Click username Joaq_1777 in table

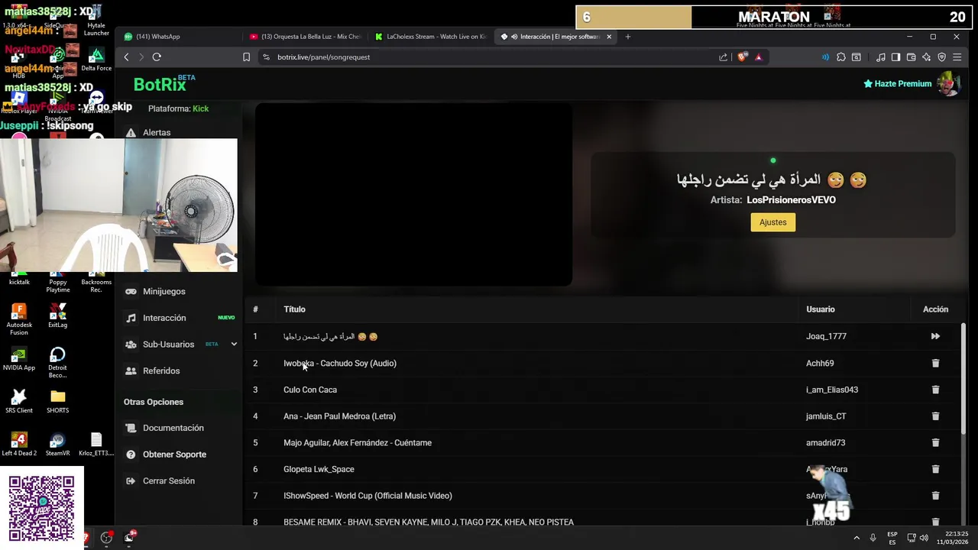click(826, 336)
